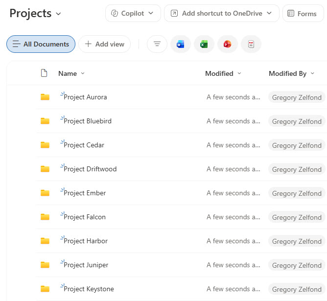The image size is (327, 301).
Task: Click Gregory Zelfond in Project Cedar row
Action: click(297, 145)
